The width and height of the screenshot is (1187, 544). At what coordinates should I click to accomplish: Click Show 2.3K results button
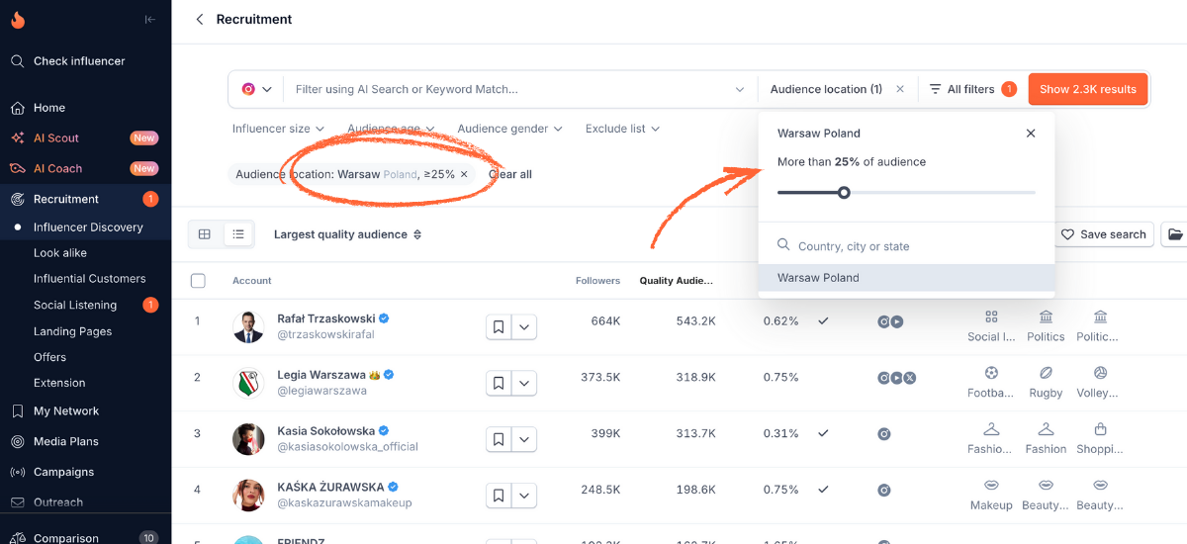point(1087,89)
